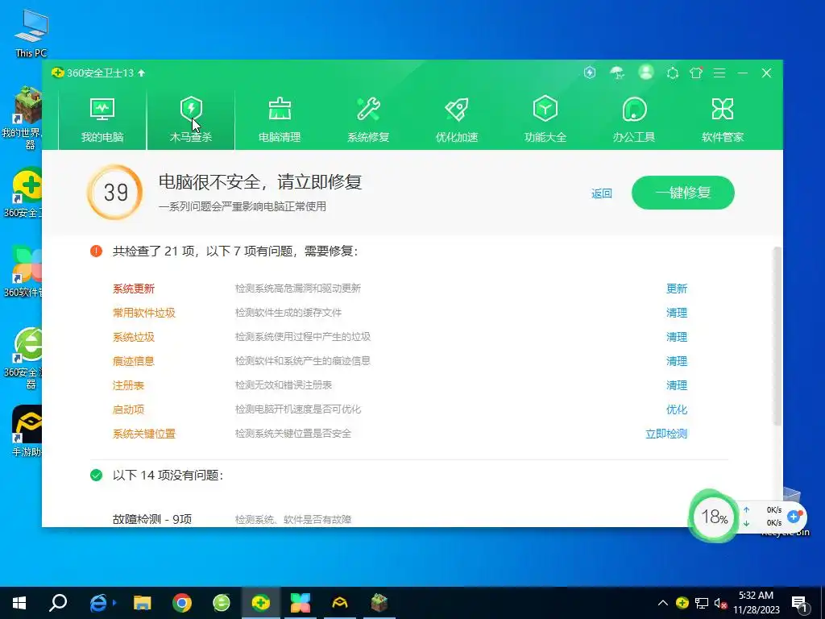Click the taskbar search magnifier
Viewport: 825px width, 619px height.
58,603
